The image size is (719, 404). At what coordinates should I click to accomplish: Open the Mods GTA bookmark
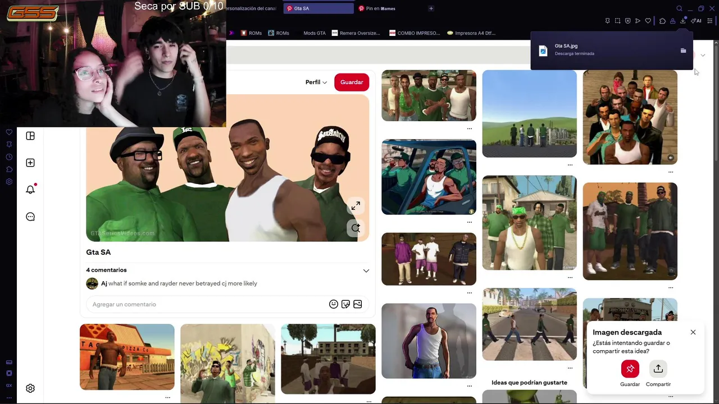[314, 33]
